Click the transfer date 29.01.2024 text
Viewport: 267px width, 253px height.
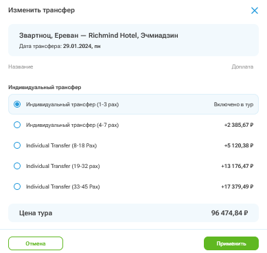coord(78,46)
